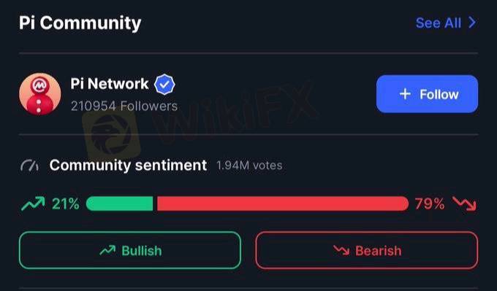Click the Pi Network snowman avatar

click(x=40, y=94)
